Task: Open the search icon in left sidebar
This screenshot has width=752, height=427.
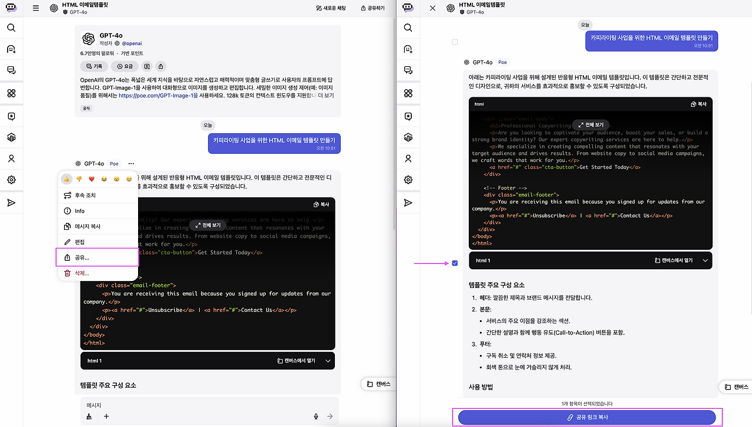Action: pos(11,28)
